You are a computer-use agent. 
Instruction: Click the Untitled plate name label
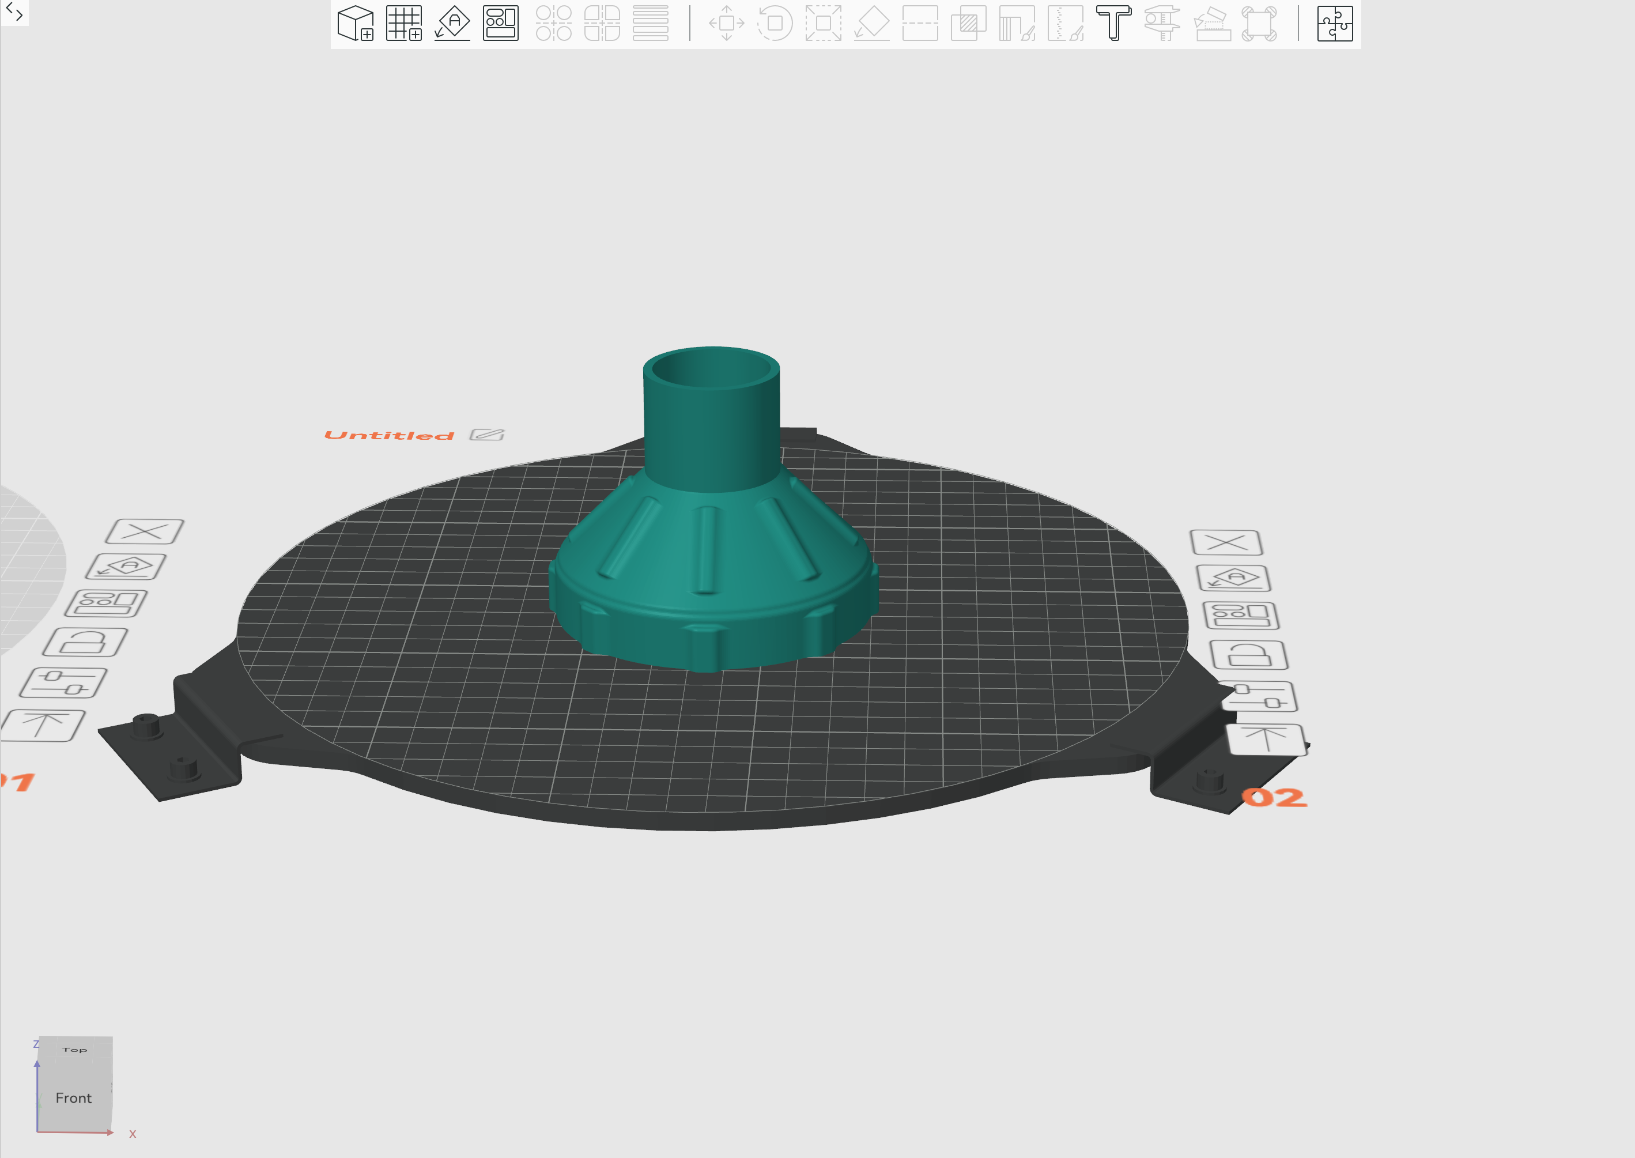[389, 436]
